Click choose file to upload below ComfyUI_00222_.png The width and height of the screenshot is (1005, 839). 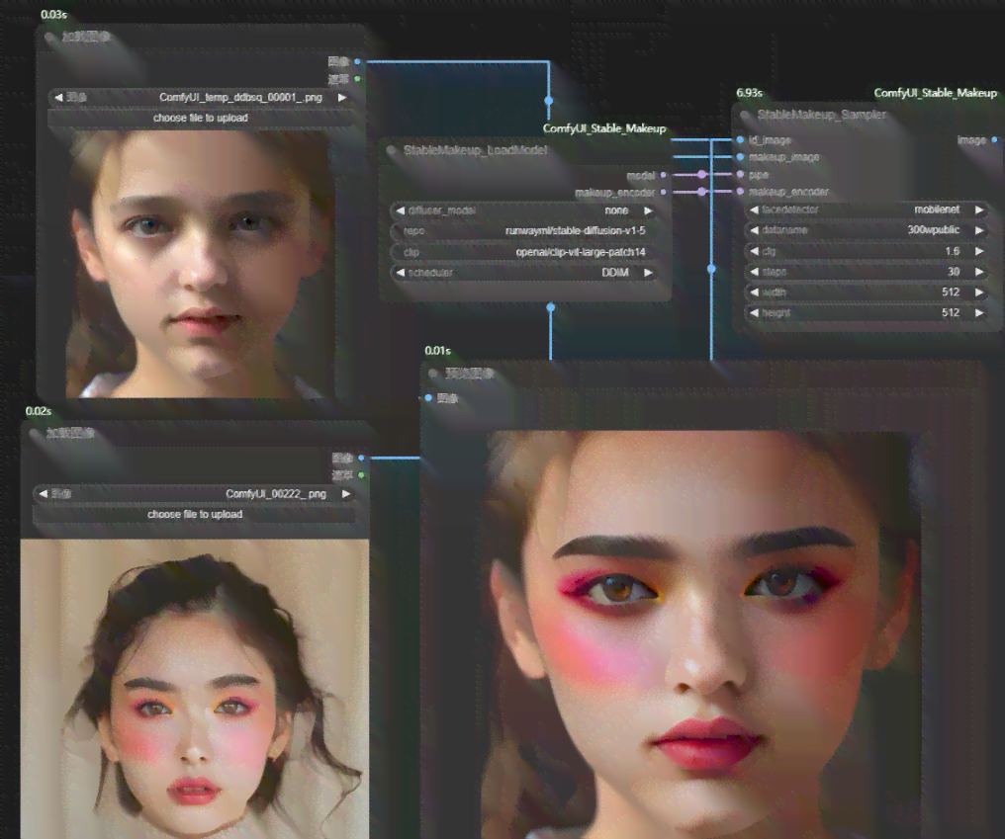(x=194, y=514)
